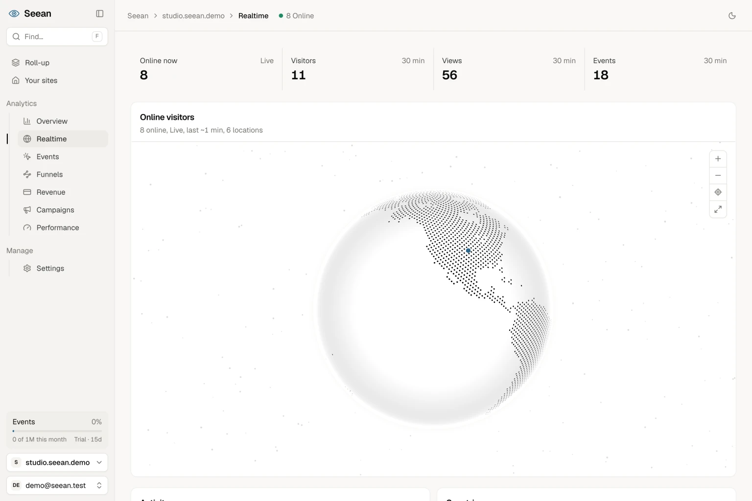Open the Overview analytics page

[63, 121]
